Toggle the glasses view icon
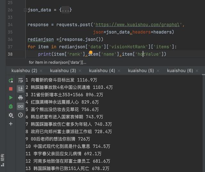 click(x=20, y=106)
